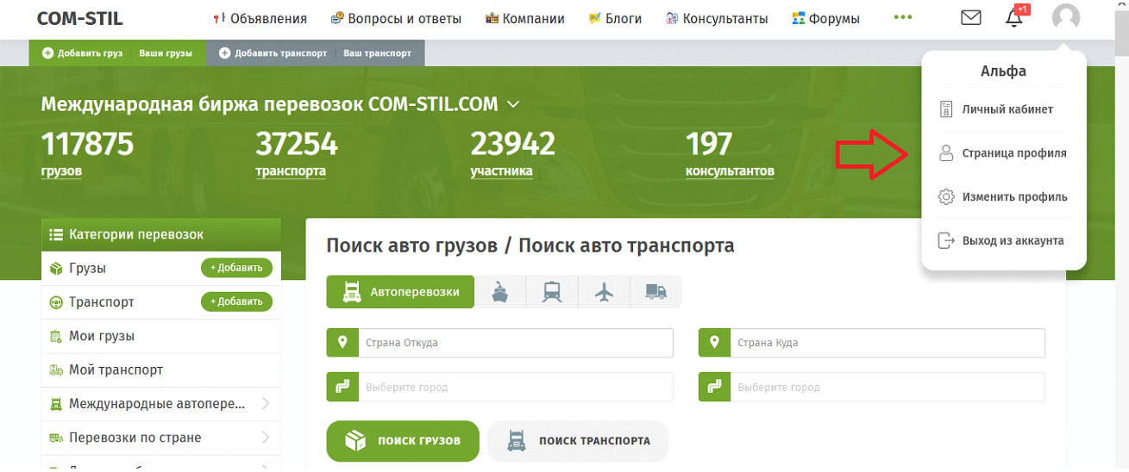Expand Перевозки по стране category

(x=265, y=438)
